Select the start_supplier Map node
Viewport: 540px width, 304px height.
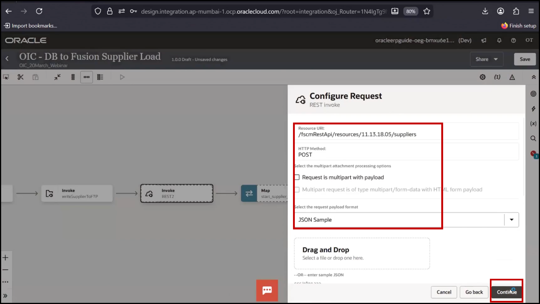[264, 193]
